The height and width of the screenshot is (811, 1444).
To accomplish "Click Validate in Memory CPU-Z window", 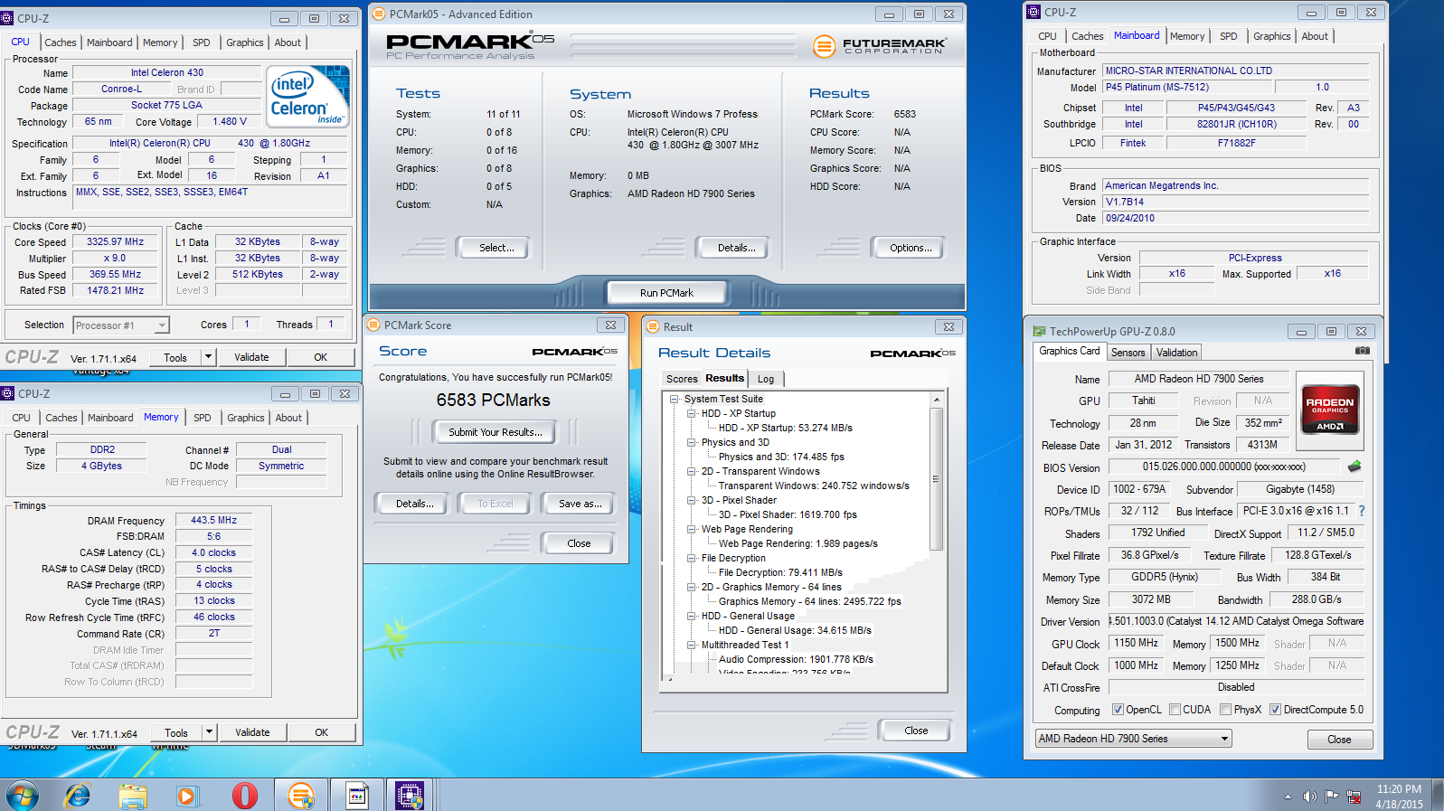I will 252,732.
